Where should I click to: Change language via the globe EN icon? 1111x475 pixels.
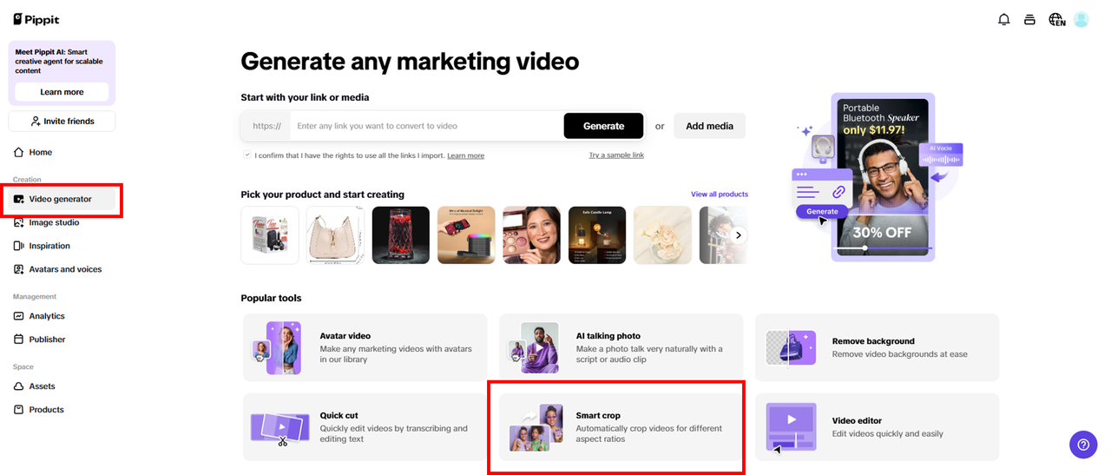tap(1056, 19)
